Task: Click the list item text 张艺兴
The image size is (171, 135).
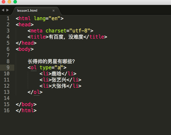Action: click(x=59, y=80)
